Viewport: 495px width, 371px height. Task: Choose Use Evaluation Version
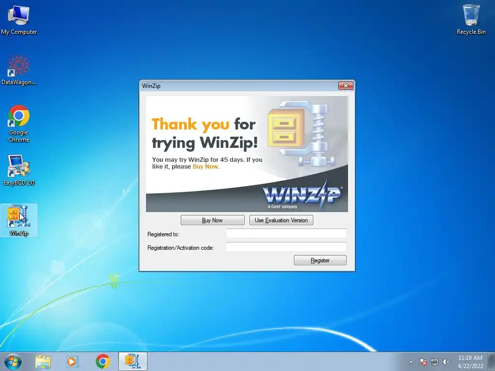pos(281,220)
